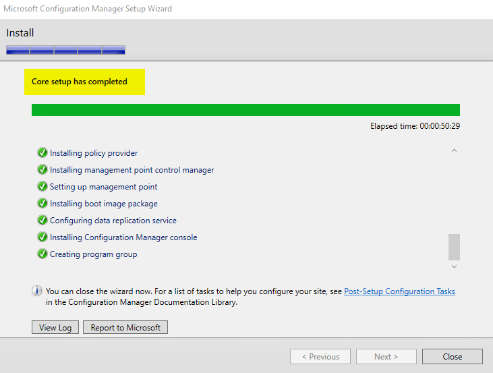This screenshot has width=493, height=373.
Task: Click the Next button
Action: point(386,357)
